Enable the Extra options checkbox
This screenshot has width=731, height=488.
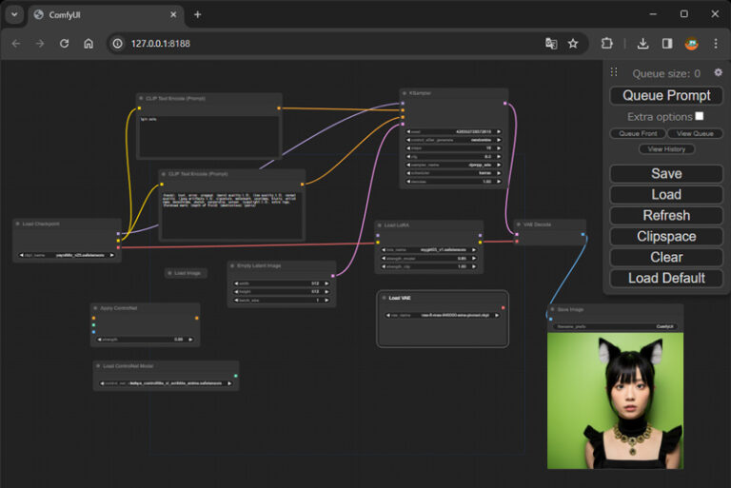tap(700, 116)
